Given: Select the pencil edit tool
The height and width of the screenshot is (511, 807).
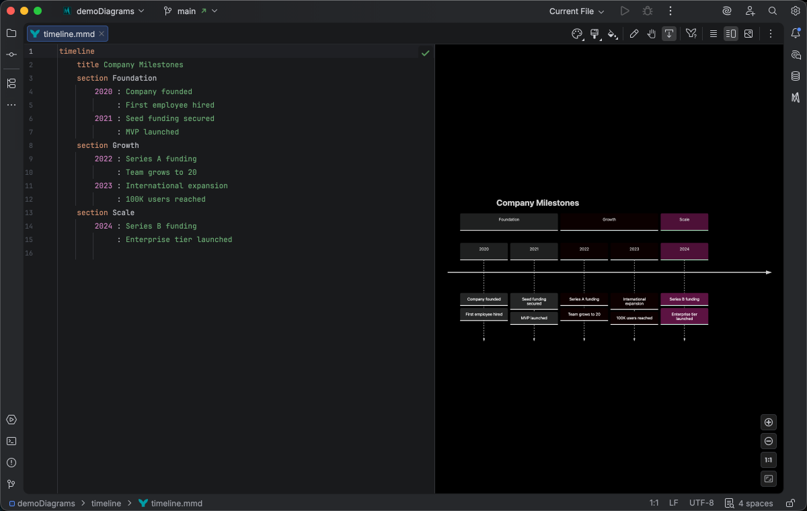Looking at the screenshot, I should pos(634,34).
